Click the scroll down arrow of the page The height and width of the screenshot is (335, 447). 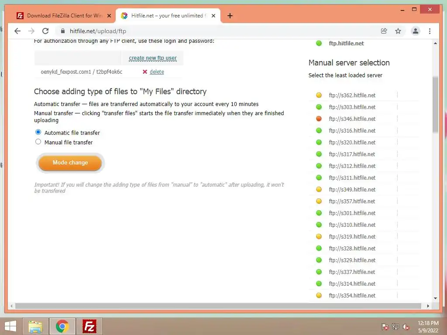(x=435, y=298)
